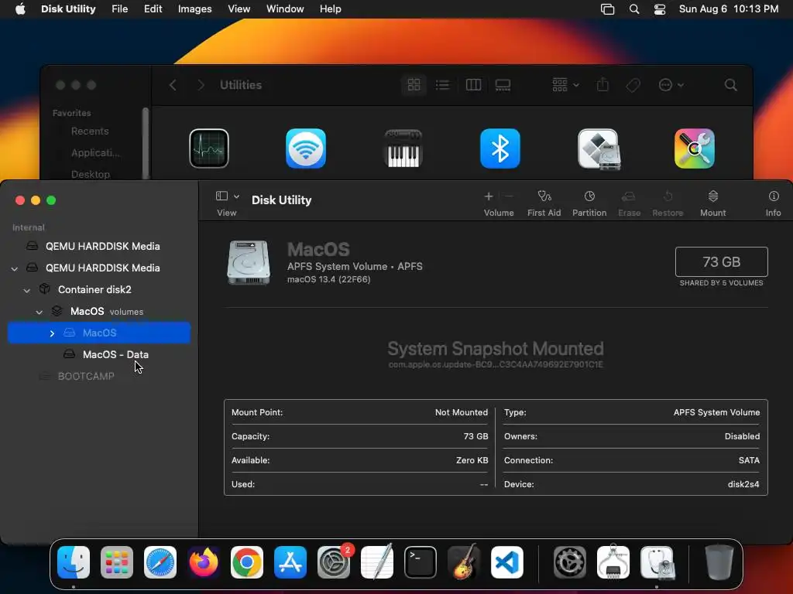Open Launchpad from the Dock

point(117,562)
